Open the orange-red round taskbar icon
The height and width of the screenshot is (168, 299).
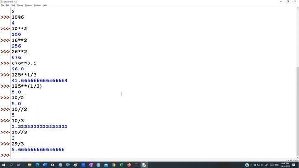(x=129, y=165)
